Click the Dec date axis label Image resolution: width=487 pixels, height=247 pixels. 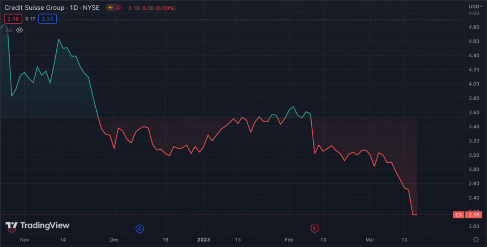point(114,240)
